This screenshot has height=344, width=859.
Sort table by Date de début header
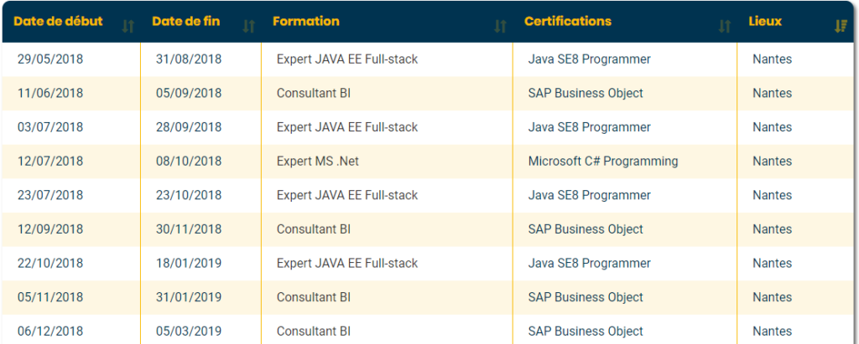pyautogui.click(x=58, y=22)
